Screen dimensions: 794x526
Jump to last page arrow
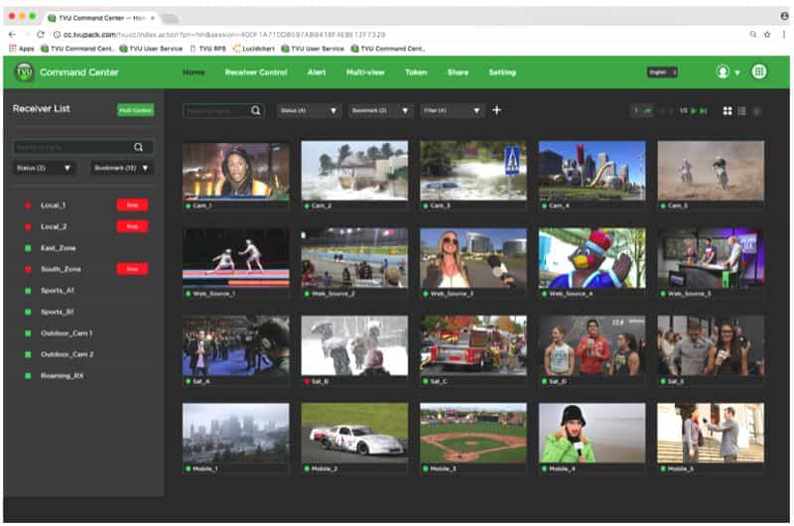point(704,111)
